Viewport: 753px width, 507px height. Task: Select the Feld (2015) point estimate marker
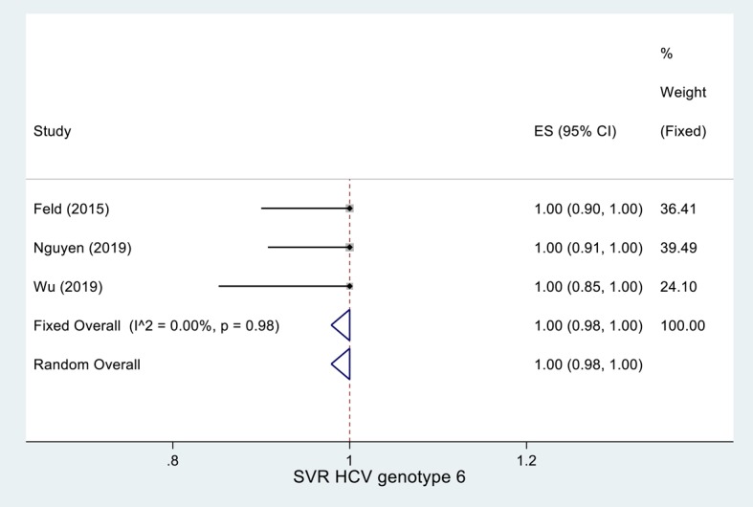coord(349,209)
